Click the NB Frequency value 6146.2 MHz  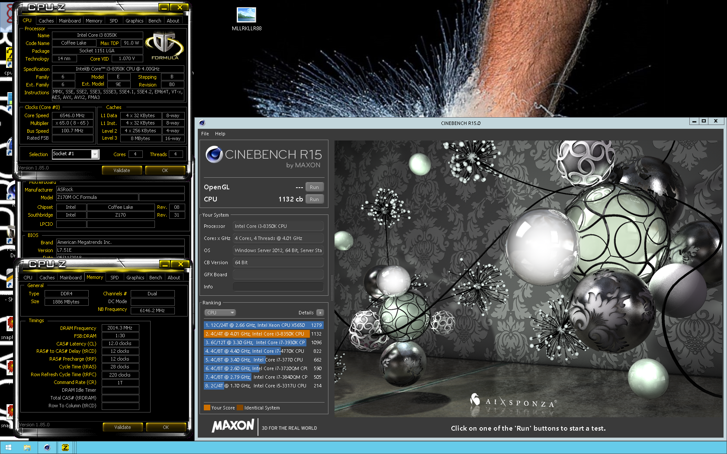click(x=152, y=310)
